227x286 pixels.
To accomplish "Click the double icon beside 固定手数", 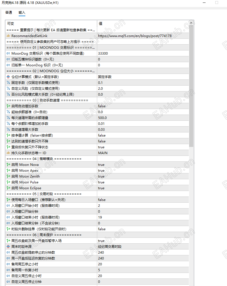I will pos(8,83).
